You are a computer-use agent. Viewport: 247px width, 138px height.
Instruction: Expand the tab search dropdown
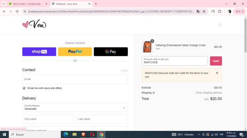[3, 4]
